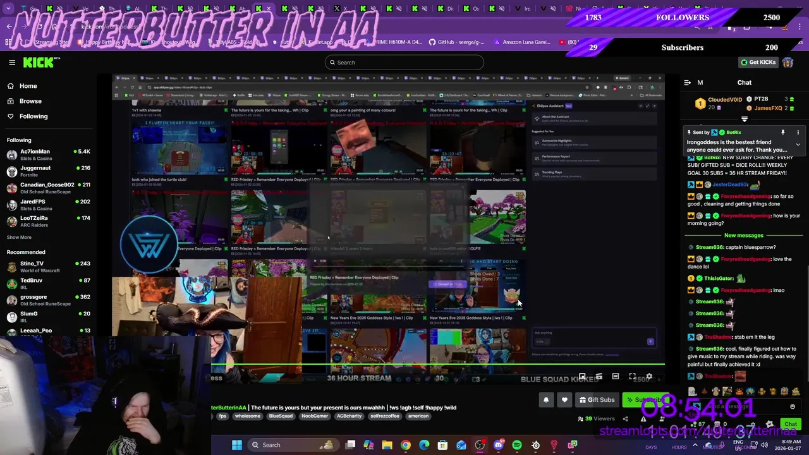Click the wholesome tag
Screen dimensions: 809x455
pyautogui.click(x=248, y=416)
